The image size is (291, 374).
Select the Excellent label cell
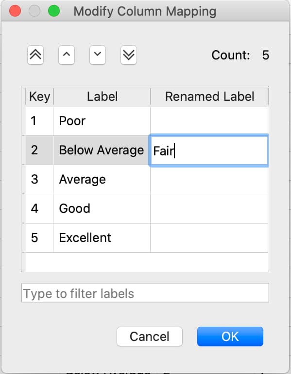point(102,238)
